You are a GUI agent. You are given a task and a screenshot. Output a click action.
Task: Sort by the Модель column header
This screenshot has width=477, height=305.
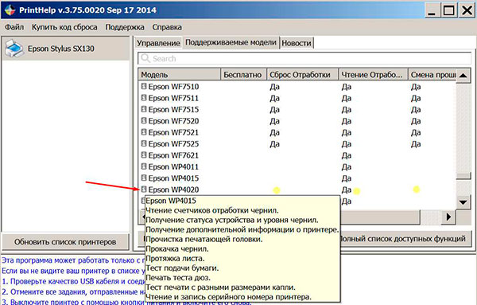click(x=180, y=75)
